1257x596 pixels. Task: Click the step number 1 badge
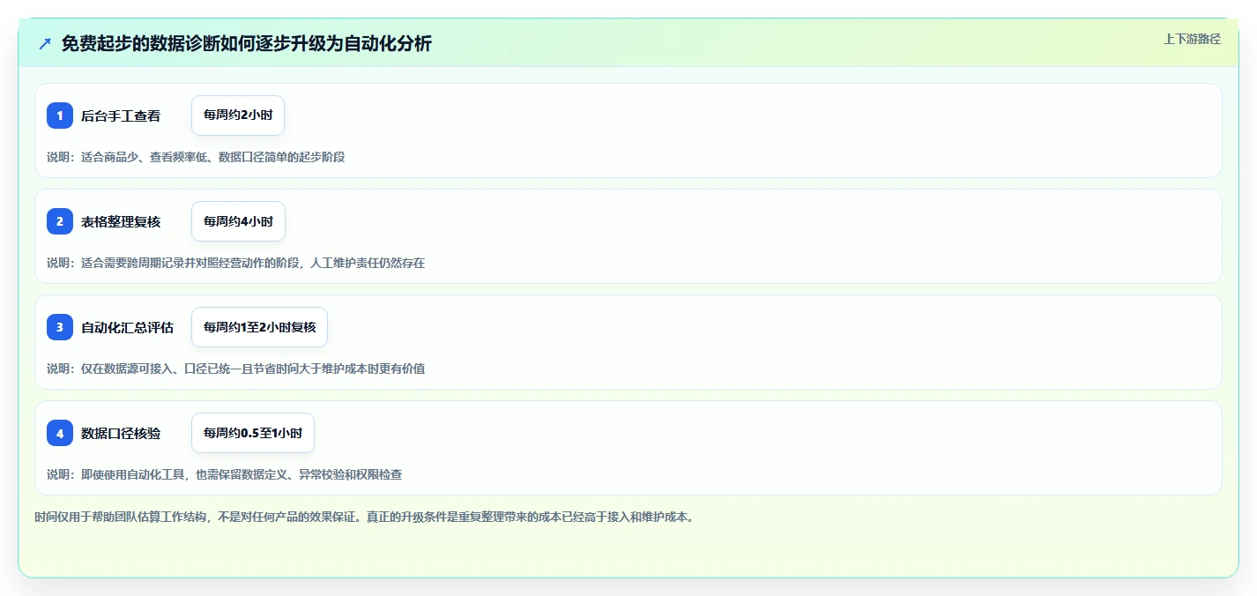point(60,115)
